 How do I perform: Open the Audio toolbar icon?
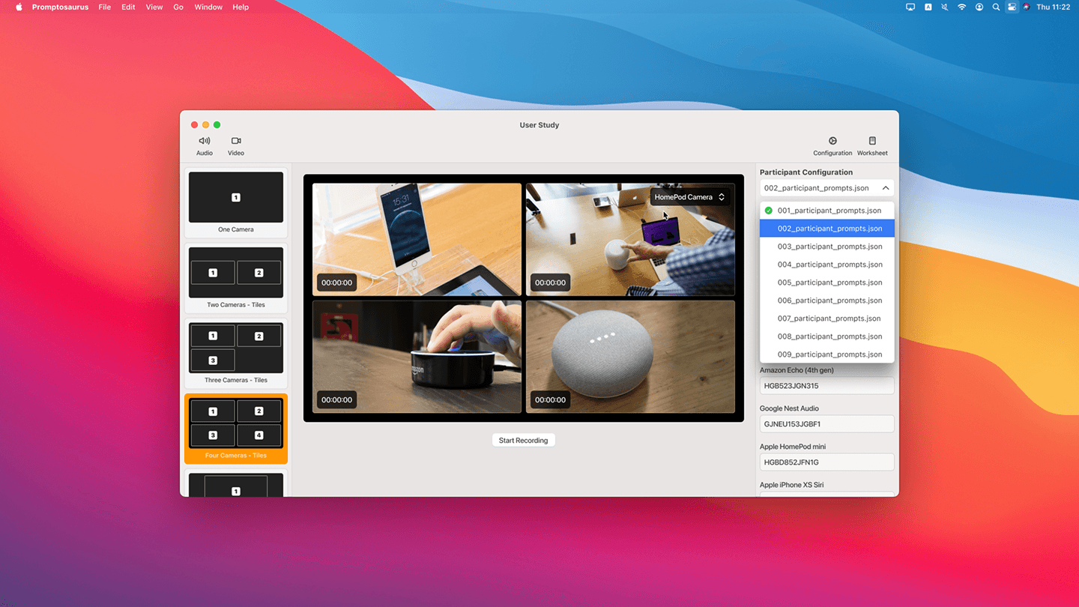pos(205,146)
